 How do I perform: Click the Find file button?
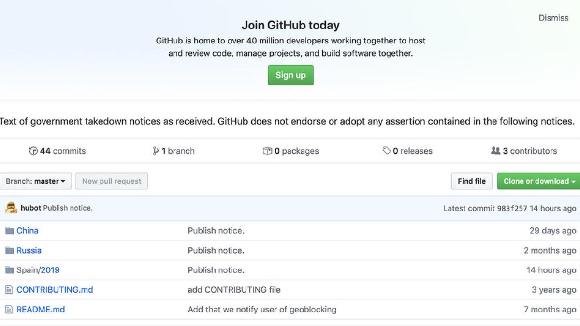(471, 181)
